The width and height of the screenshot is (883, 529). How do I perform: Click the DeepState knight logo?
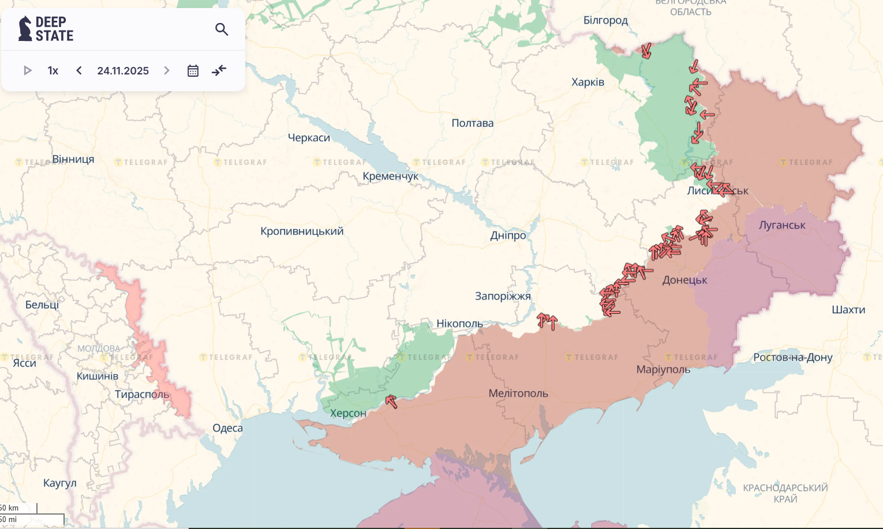(25, 29)
